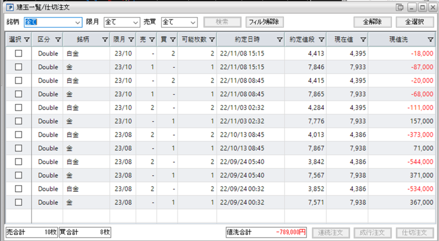Image resolution: width=439 pixels, height=241 pixels.
Task: Check the 金 row executed 22/11/08 15:15
Action: pyautogui.click(x=18, y=67)
